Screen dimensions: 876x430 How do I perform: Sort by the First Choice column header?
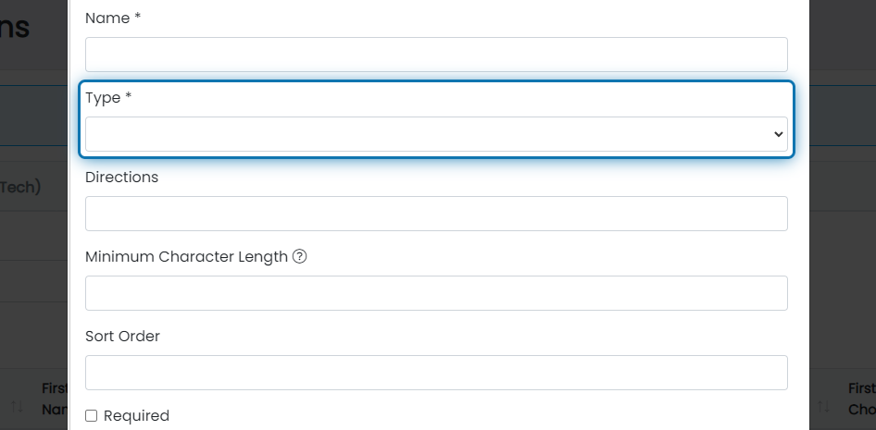point(861,399)
